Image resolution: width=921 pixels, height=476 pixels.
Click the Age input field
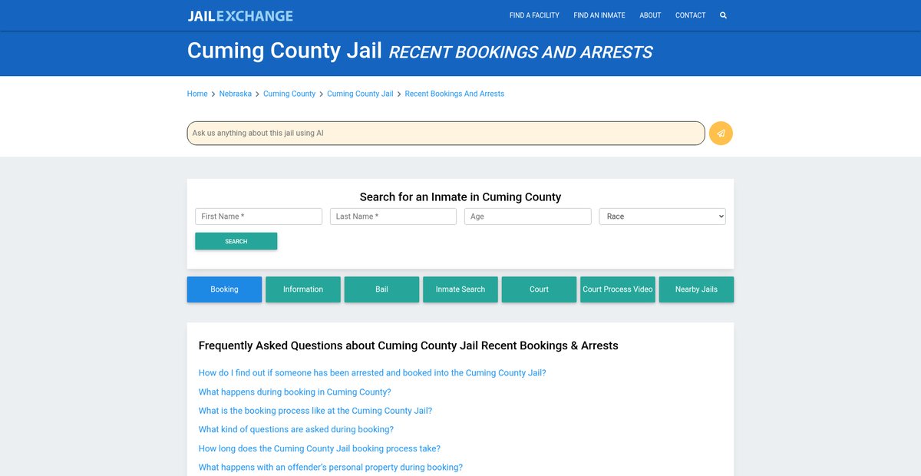pos(527,217)
